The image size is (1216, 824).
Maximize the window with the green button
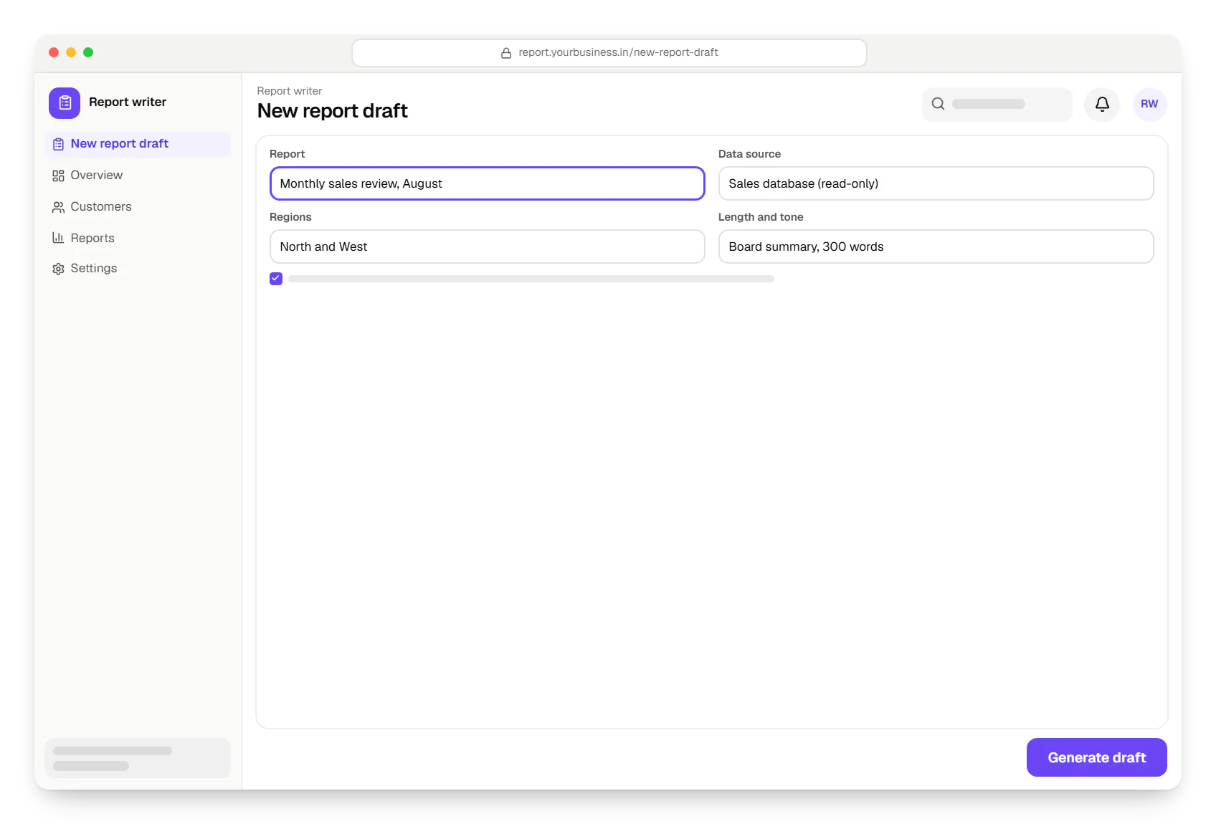88,52
